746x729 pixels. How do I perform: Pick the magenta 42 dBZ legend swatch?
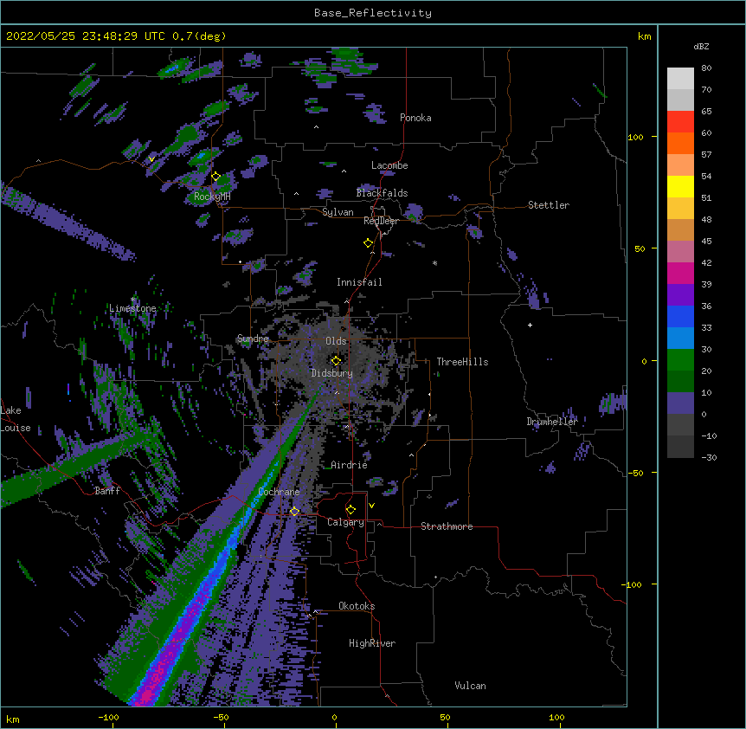tap(680, 273)
